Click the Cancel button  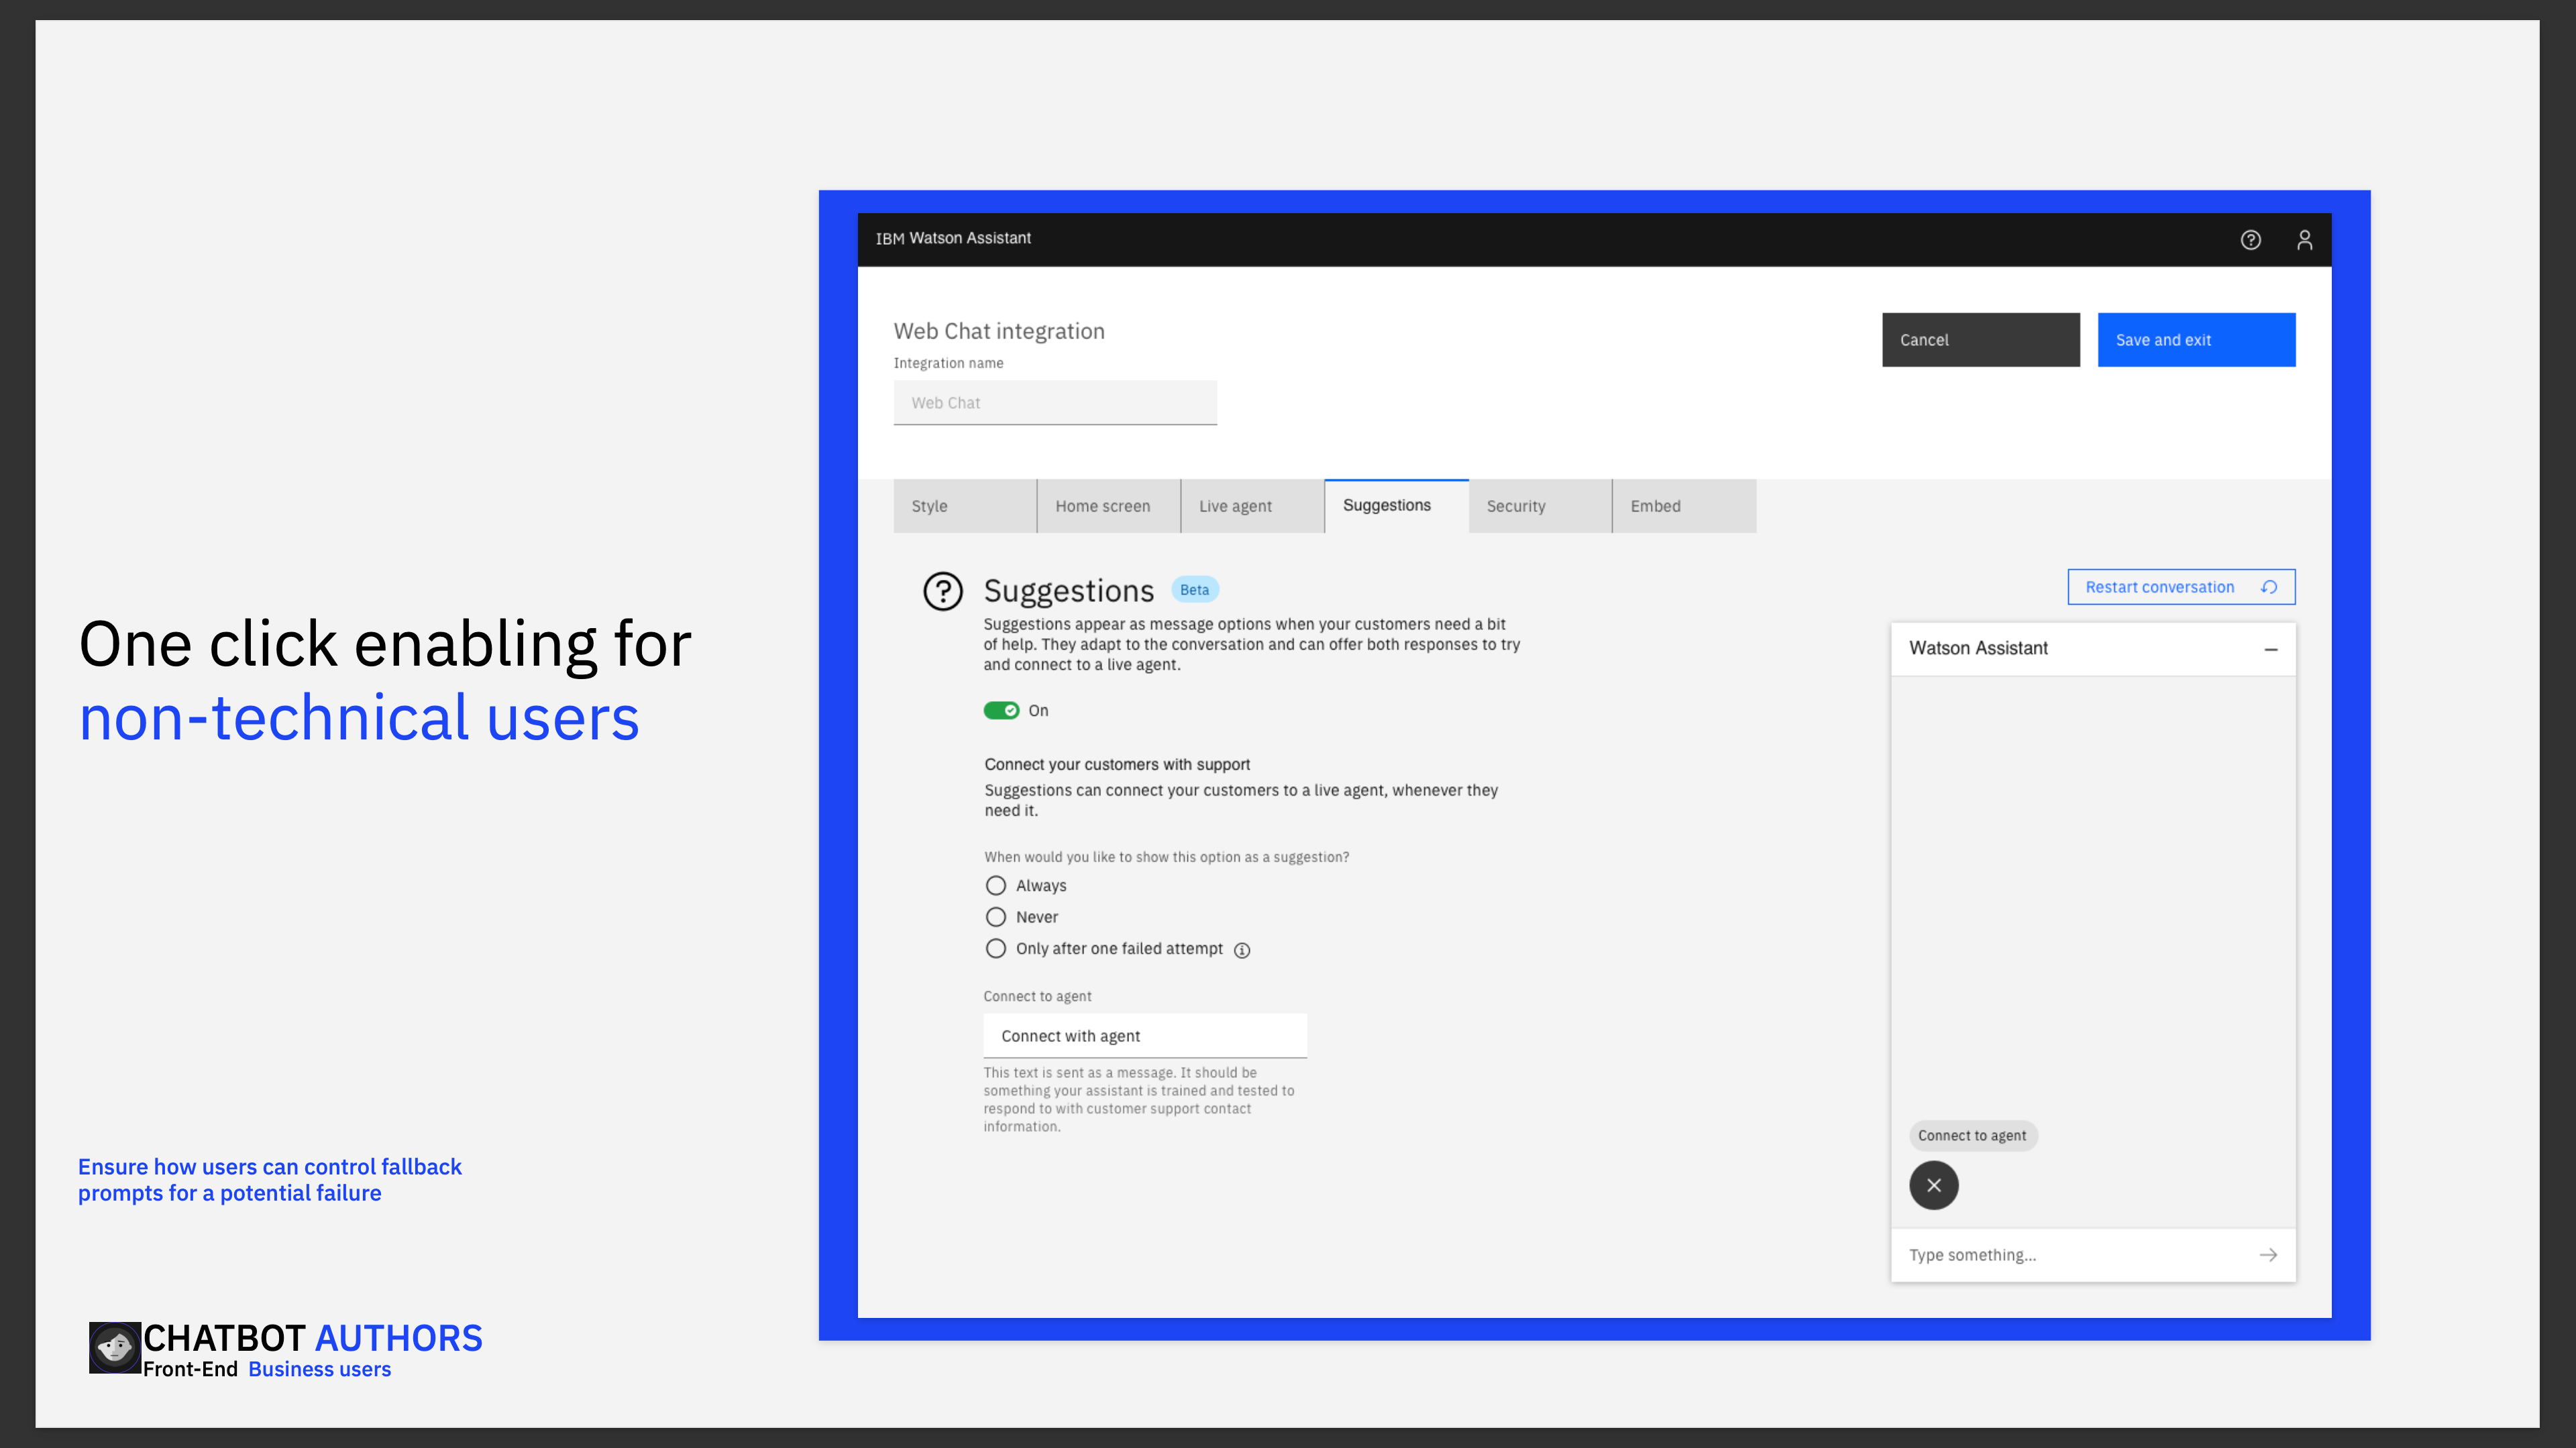coord(1980,340)
